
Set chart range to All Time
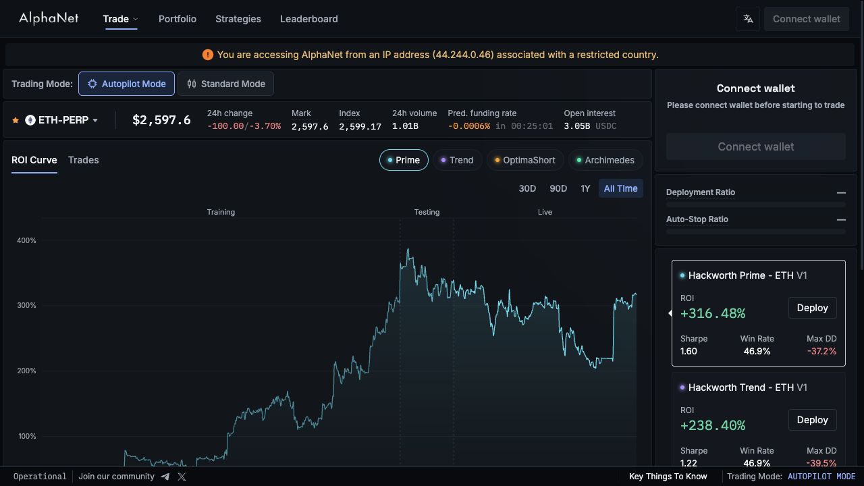coord(620,188)
